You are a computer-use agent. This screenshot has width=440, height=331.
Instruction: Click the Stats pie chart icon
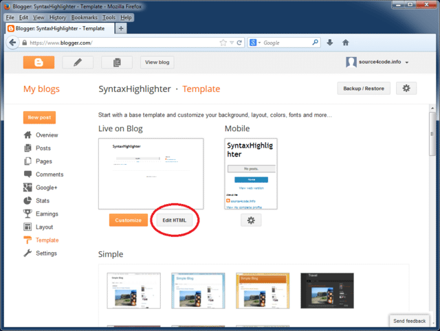27,201
